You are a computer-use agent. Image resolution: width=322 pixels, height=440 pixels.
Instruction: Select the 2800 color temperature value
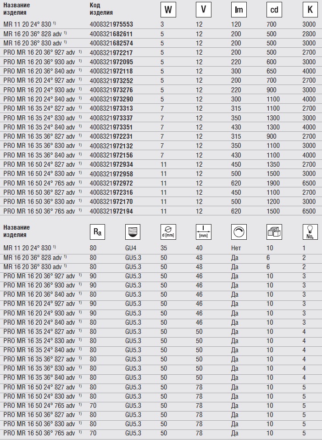click(309, 34)
